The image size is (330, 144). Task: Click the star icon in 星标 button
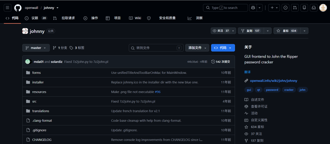point(278,31)
